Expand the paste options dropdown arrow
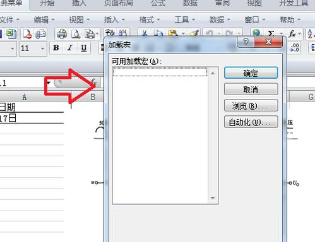 point(183,33)
